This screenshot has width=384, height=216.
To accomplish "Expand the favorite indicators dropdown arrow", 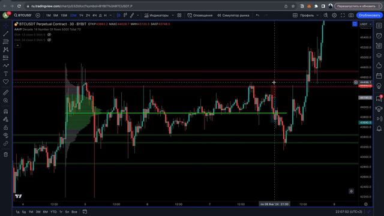I will (x=173, y=16).
